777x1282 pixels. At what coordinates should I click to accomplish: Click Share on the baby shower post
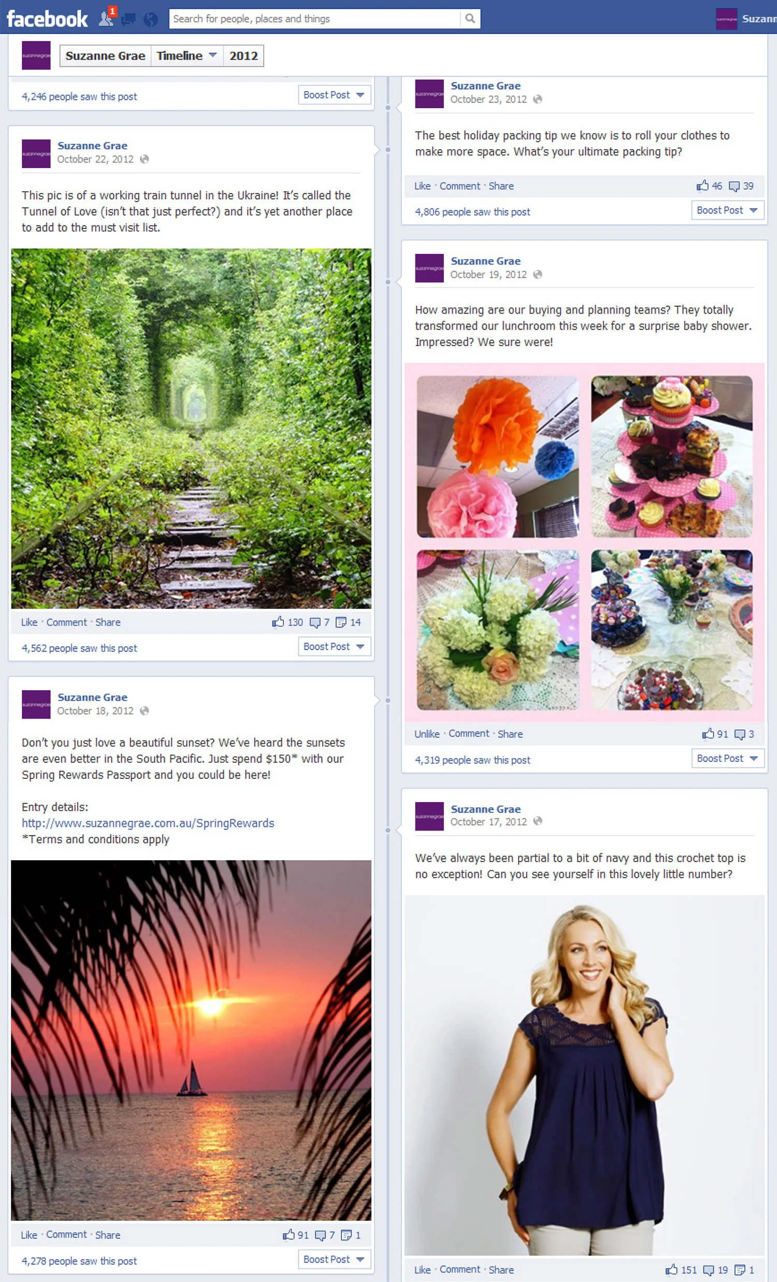tap(510, 734)
